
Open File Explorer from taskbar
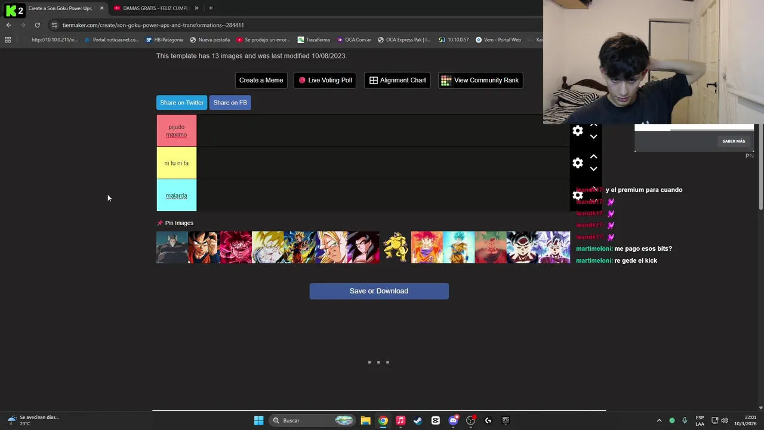[365, 420]
